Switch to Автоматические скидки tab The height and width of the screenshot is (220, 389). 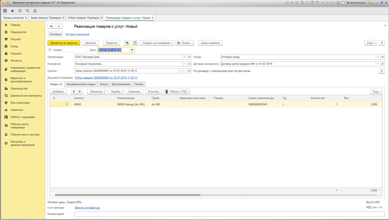point(81,84)
